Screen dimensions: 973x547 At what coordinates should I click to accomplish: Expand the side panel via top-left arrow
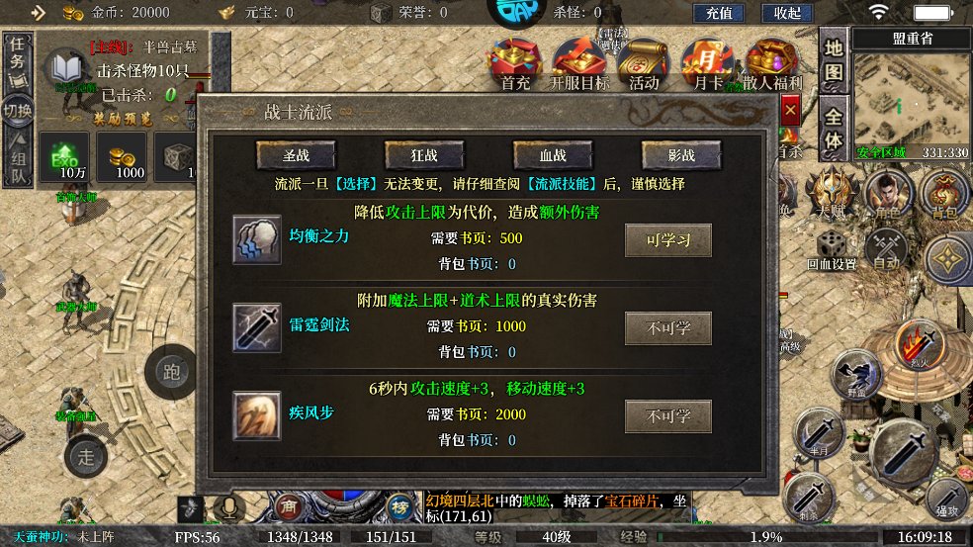(x=39, y=13)
